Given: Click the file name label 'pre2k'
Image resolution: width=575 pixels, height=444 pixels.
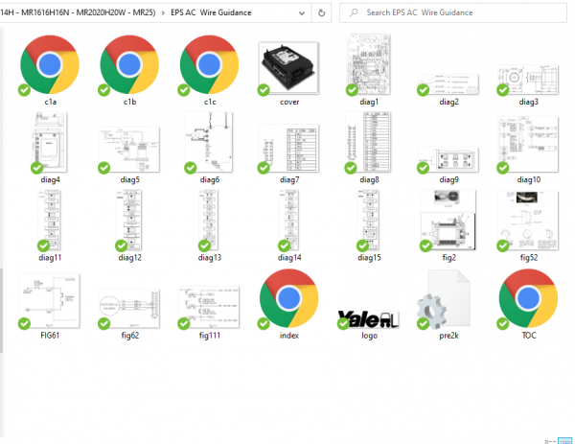Looking at the screenshot, I should (448, 336).
